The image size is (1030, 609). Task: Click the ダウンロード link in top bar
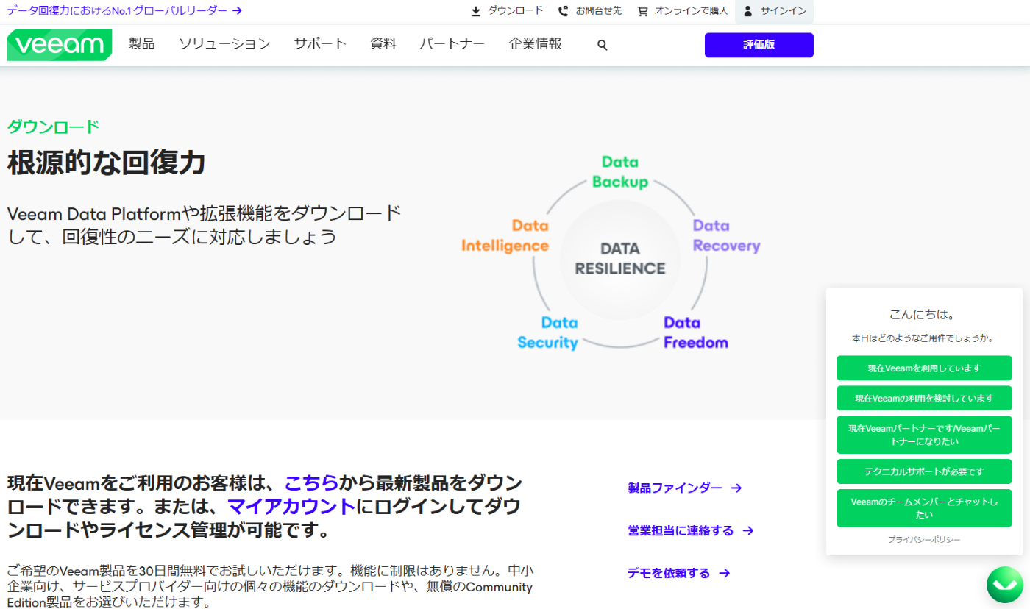516,11
